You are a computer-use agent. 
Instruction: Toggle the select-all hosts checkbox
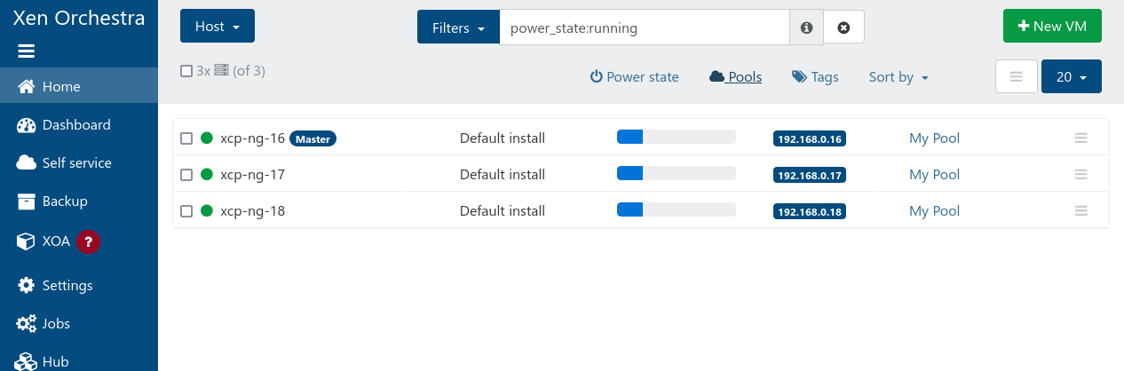[x=186, y=71]
